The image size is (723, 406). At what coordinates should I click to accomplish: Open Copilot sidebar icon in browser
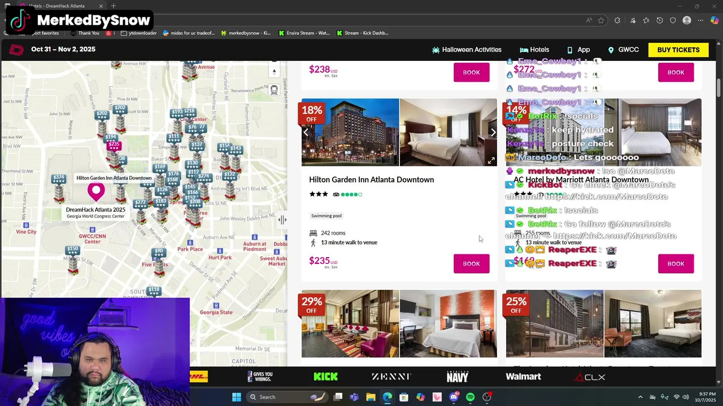point(715,20)
